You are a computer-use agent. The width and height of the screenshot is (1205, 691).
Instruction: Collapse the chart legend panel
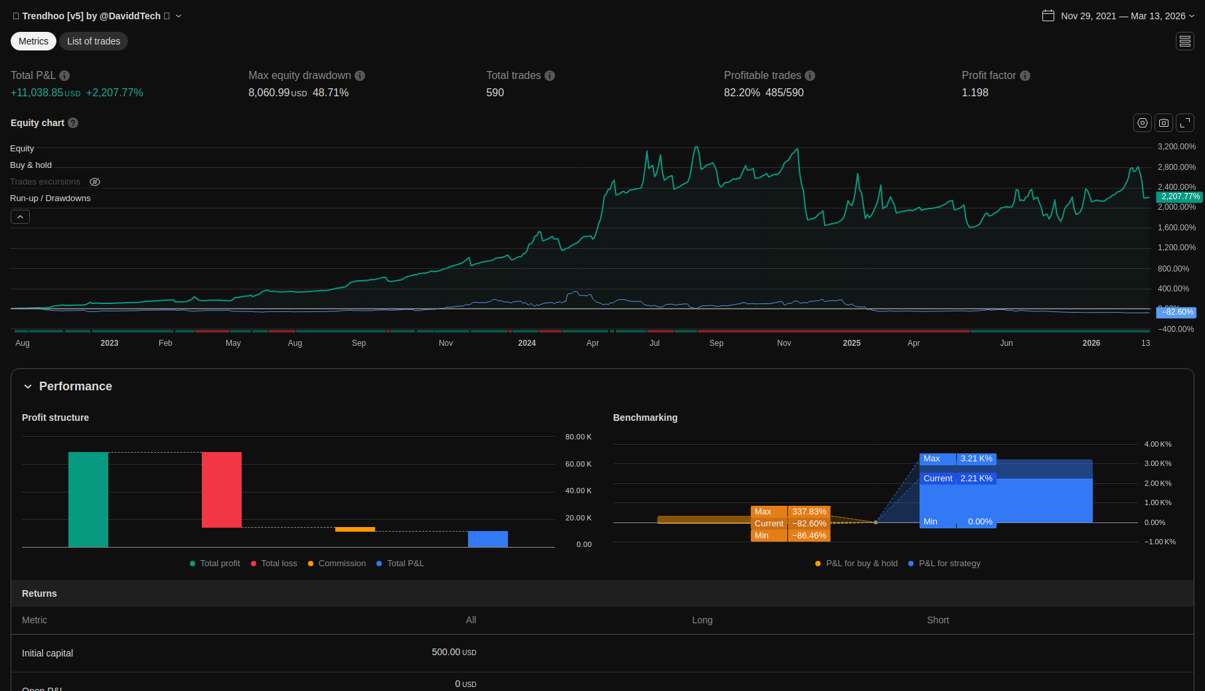click(20, 217)
